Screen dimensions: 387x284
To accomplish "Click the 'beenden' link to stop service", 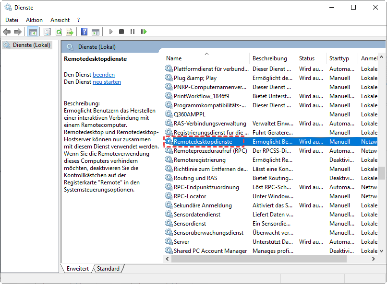I will point(104,75).
